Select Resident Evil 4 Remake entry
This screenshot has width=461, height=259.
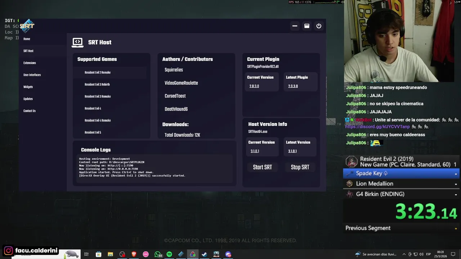point(98,121)
